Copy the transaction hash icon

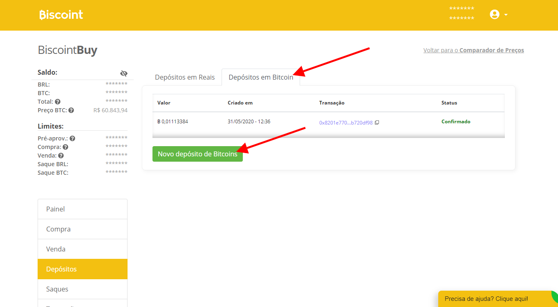pos(377,122)
